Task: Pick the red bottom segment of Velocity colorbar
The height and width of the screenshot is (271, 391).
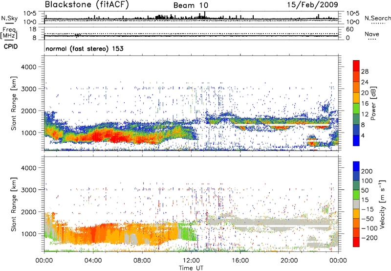Action: tap(356, 242)
